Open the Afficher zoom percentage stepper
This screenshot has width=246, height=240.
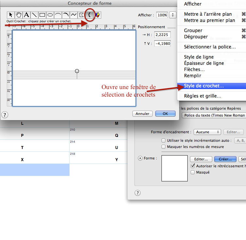(x=173, y=15)
